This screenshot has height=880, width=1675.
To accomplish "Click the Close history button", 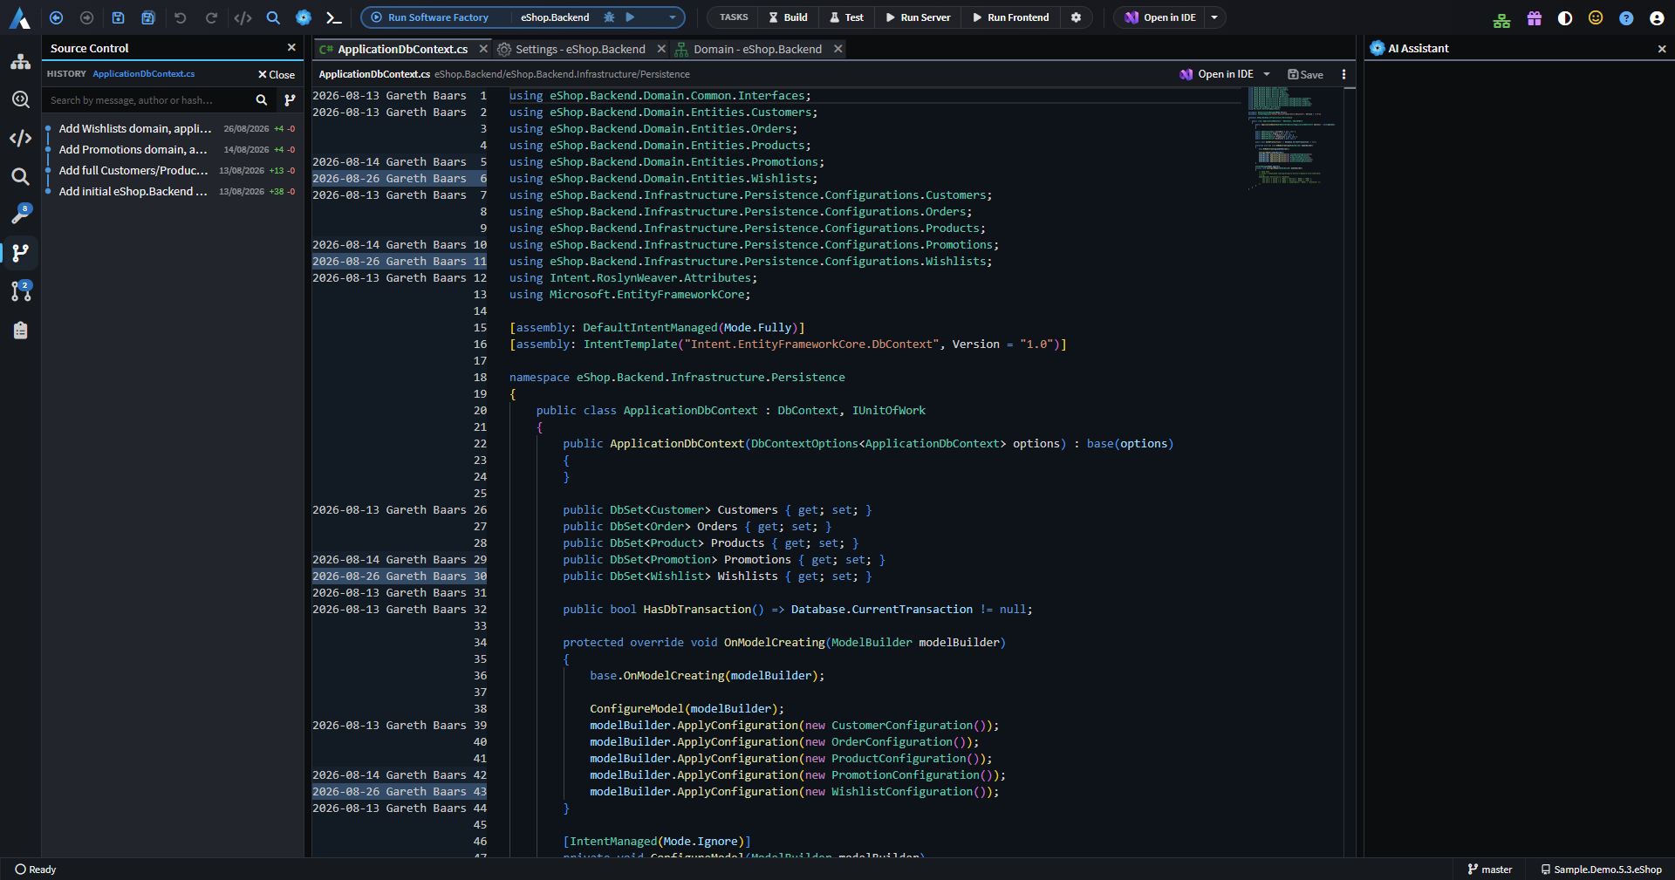I will [x=277, y=74].
